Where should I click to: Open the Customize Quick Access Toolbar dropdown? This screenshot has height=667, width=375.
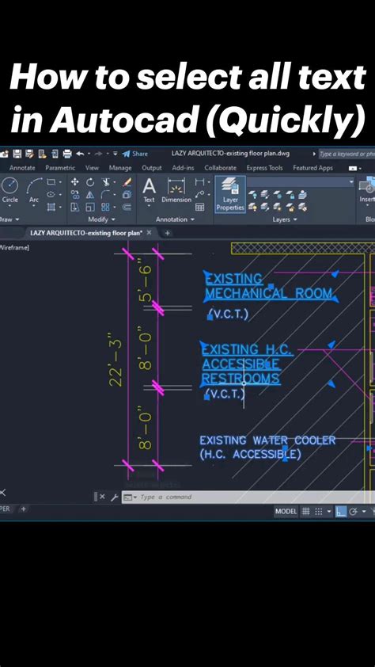pyautogui.click(x=115, y=154)
